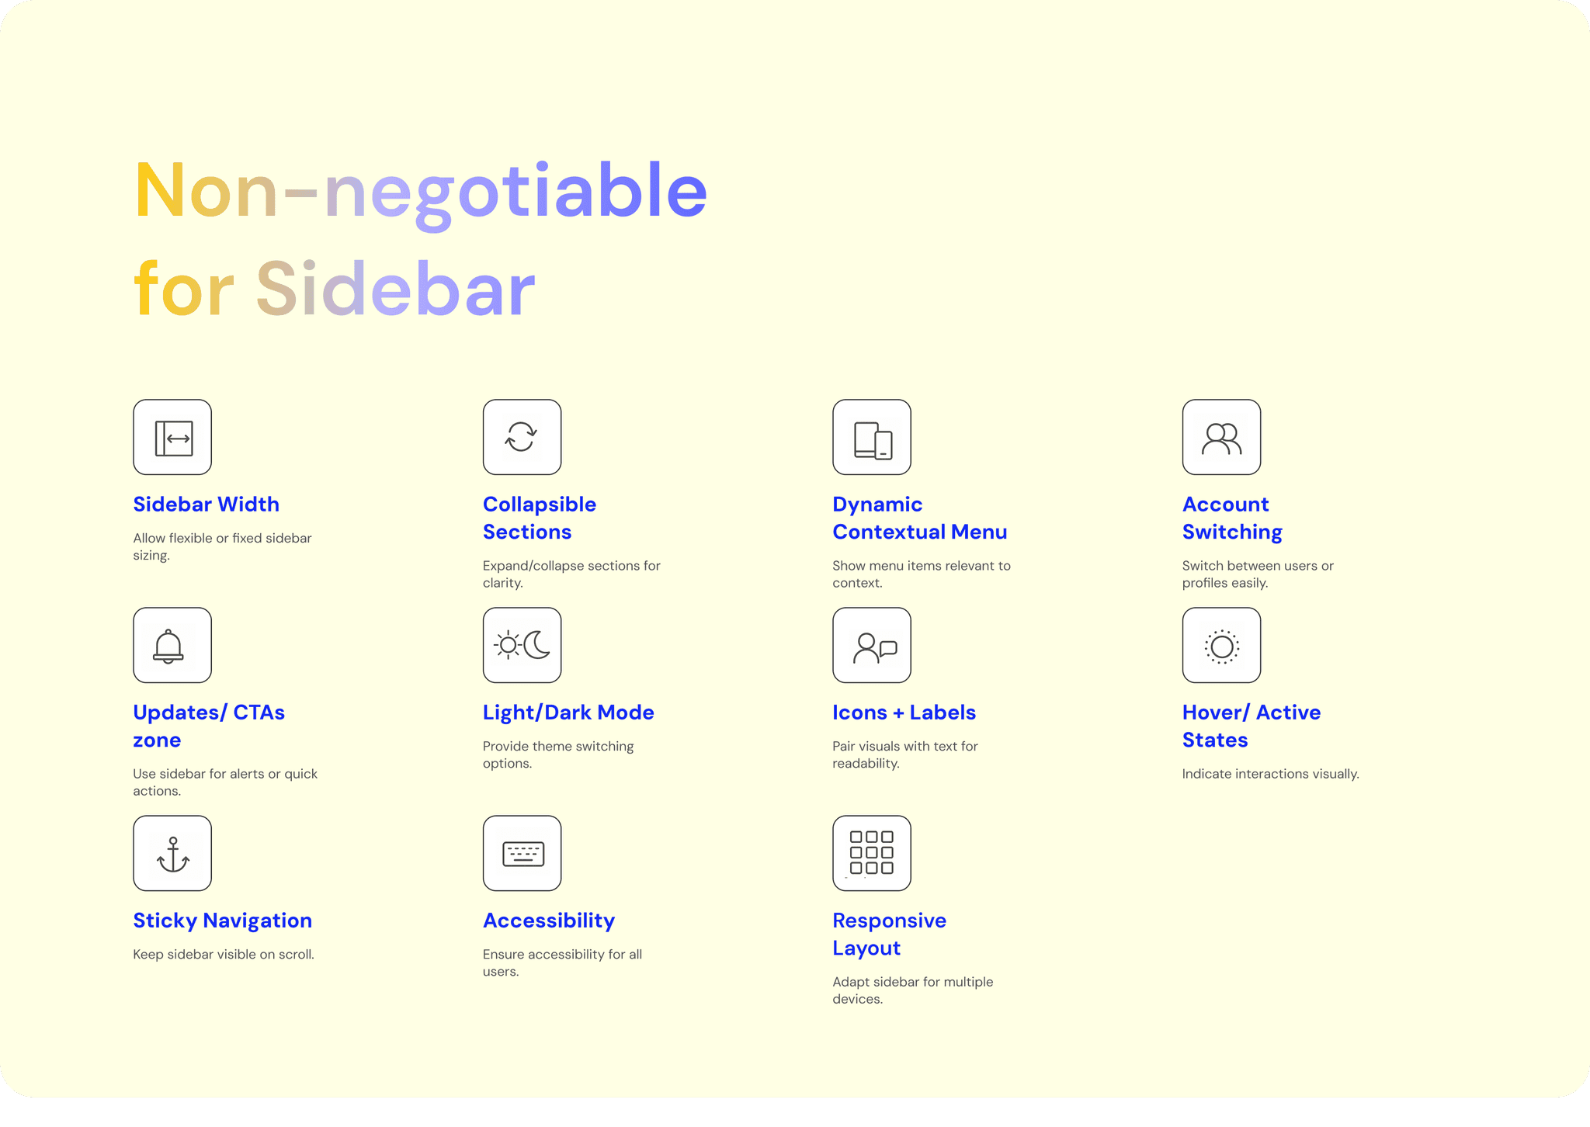Click the 'Keep sidebar visible on scroll' description

click(224, 955)
